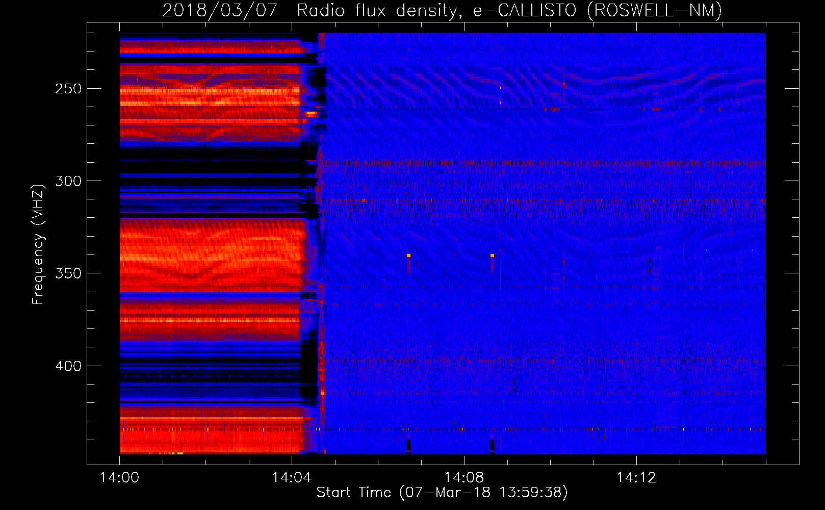Click the 14:00 time tick label

point(119,478)
